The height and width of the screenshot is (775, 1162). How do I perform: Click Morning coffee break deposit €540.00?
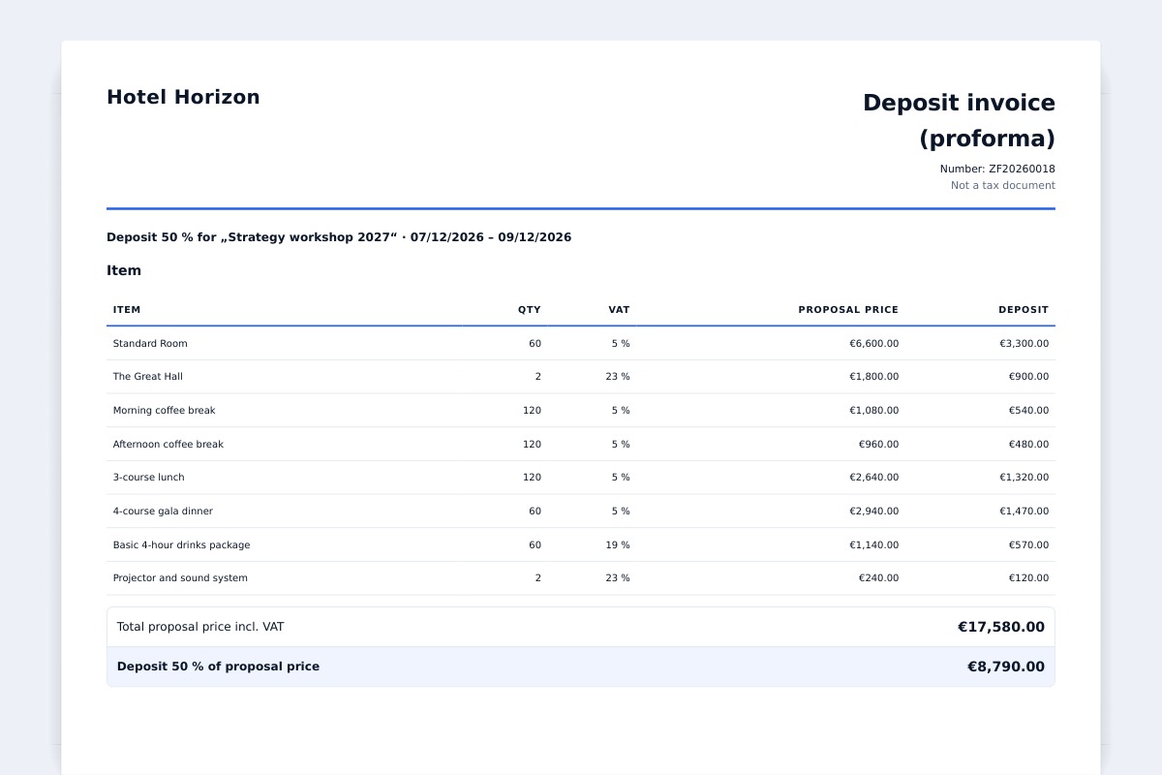[1028, 410]
